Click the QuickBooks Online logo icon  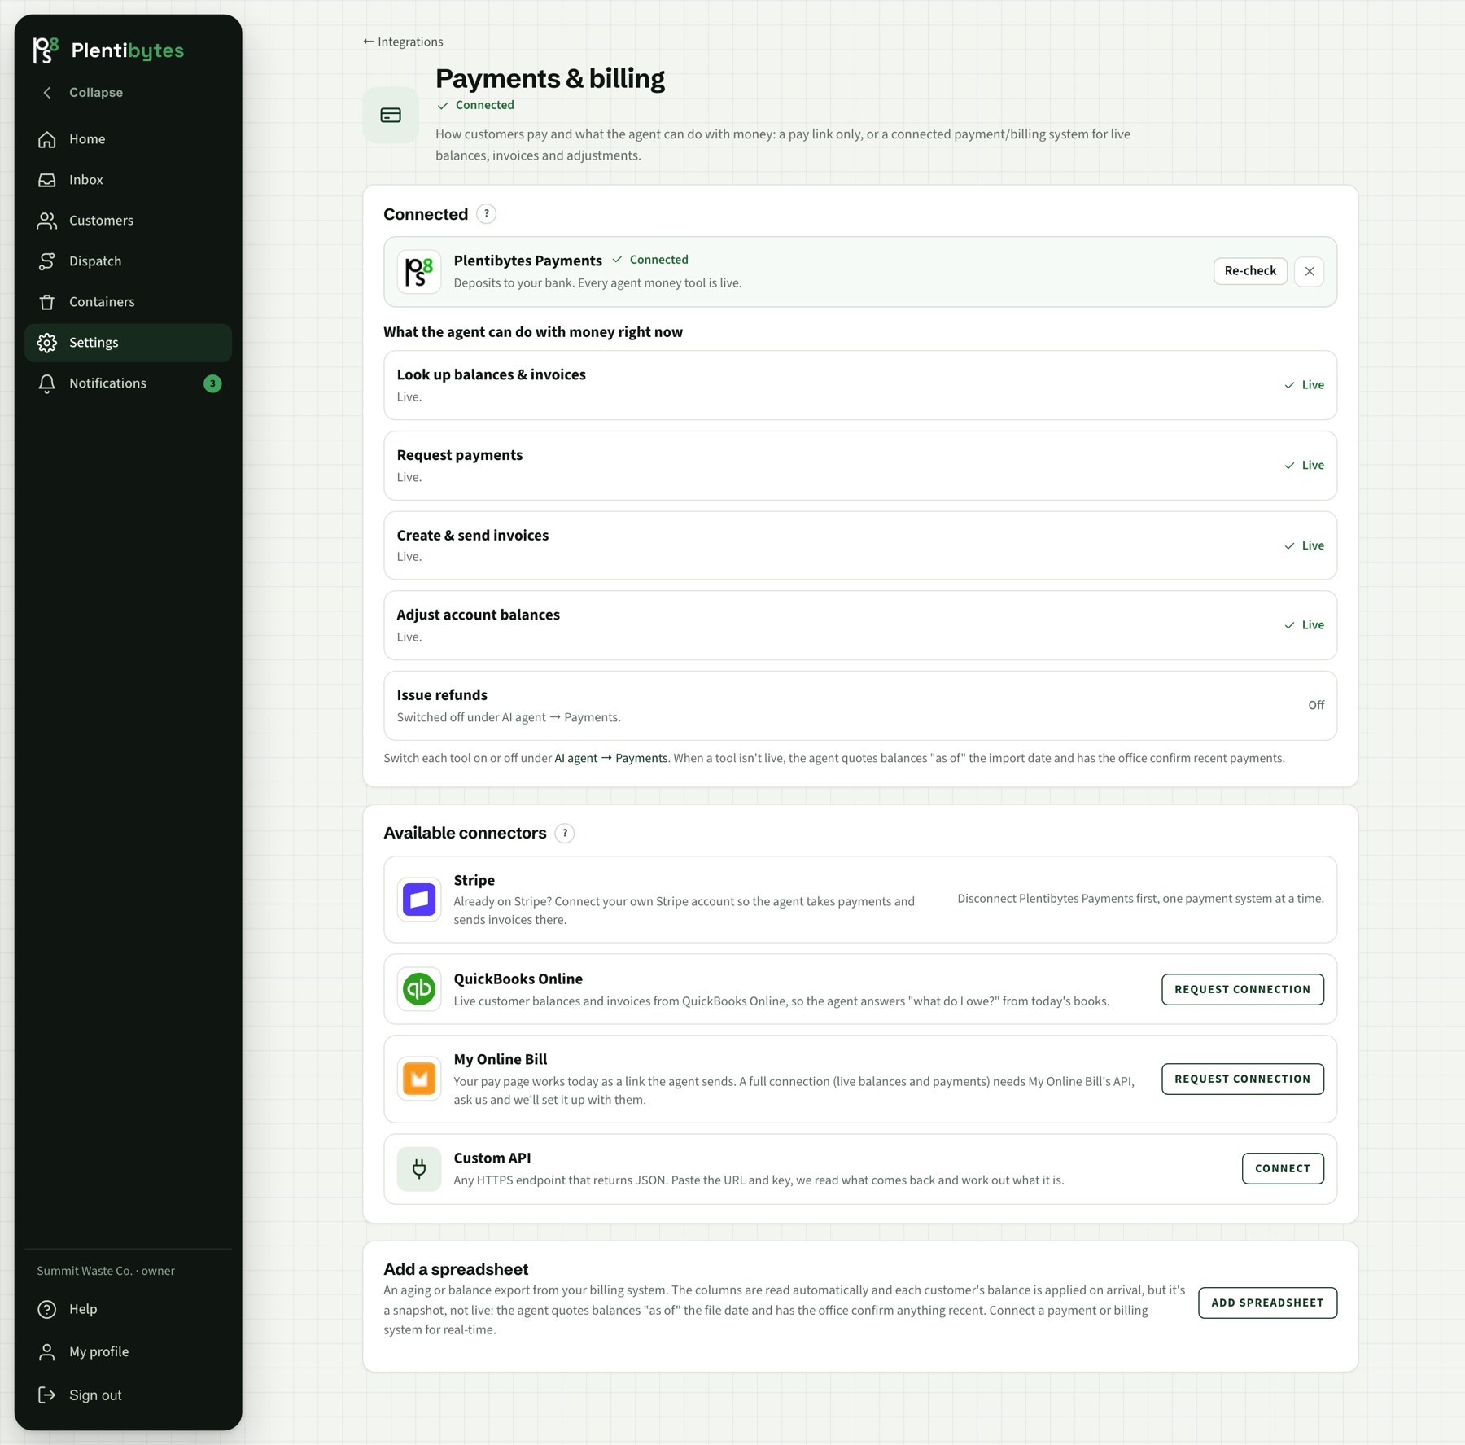[x=419, y=989]
